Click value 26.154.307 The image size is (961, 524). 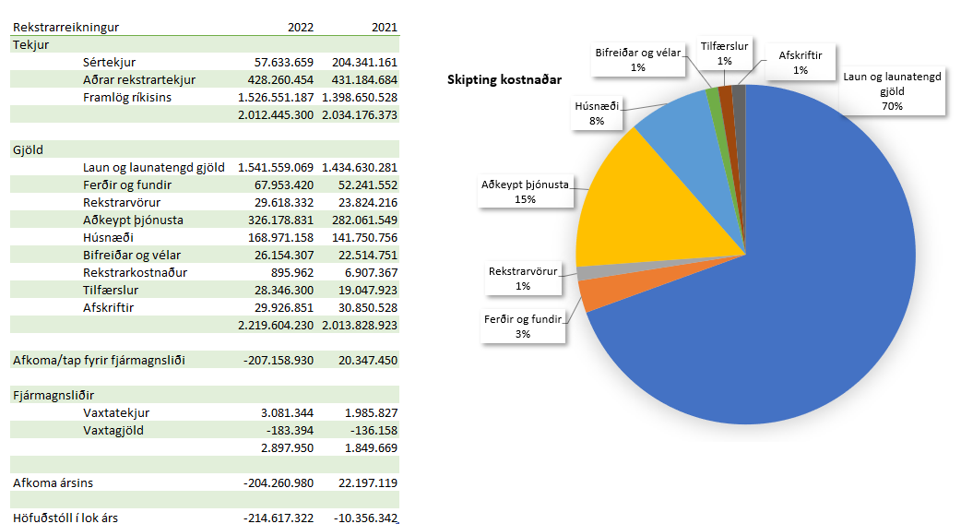[x=284, y=255]
